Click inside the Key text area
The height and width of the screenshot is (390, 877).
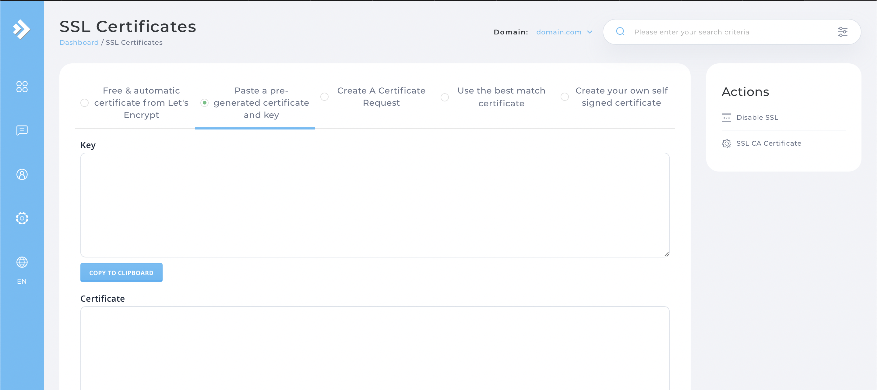point(375,204)
